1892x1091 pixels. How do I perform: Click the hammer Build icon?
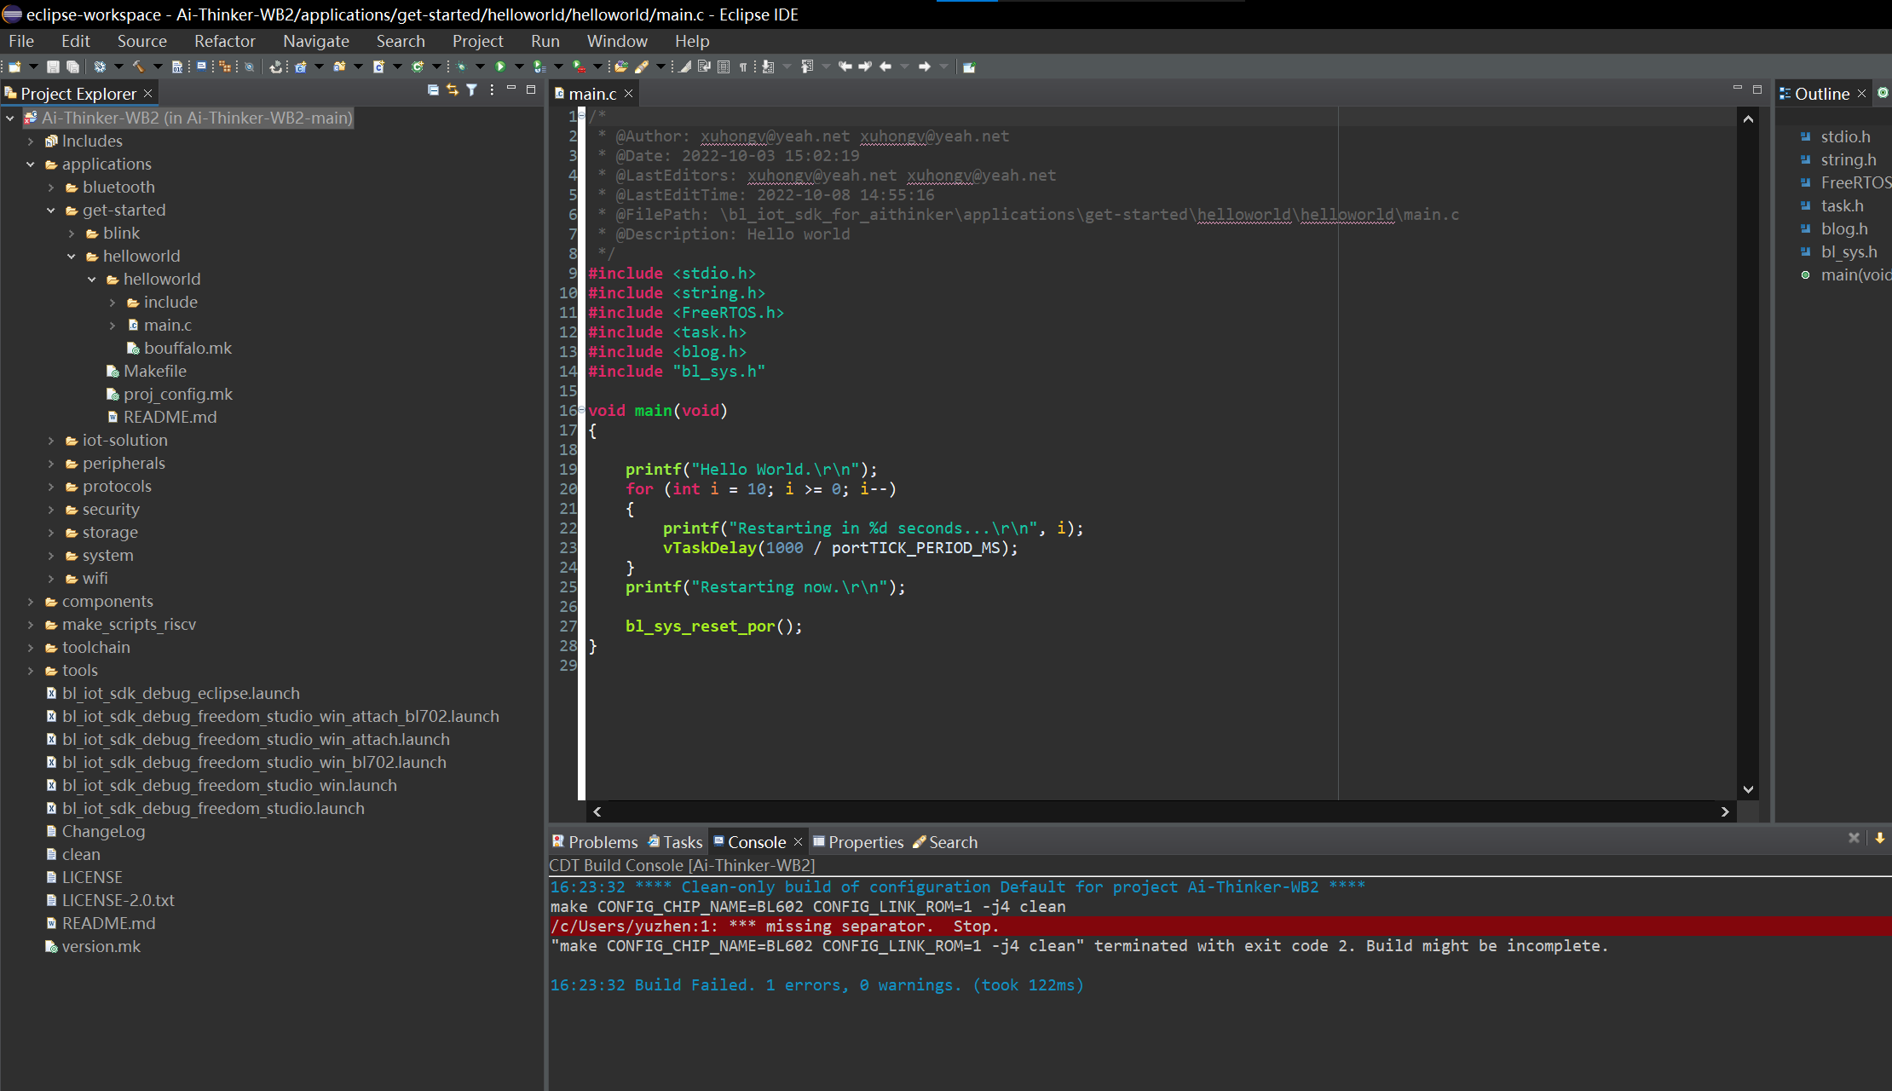coord(139,66)
